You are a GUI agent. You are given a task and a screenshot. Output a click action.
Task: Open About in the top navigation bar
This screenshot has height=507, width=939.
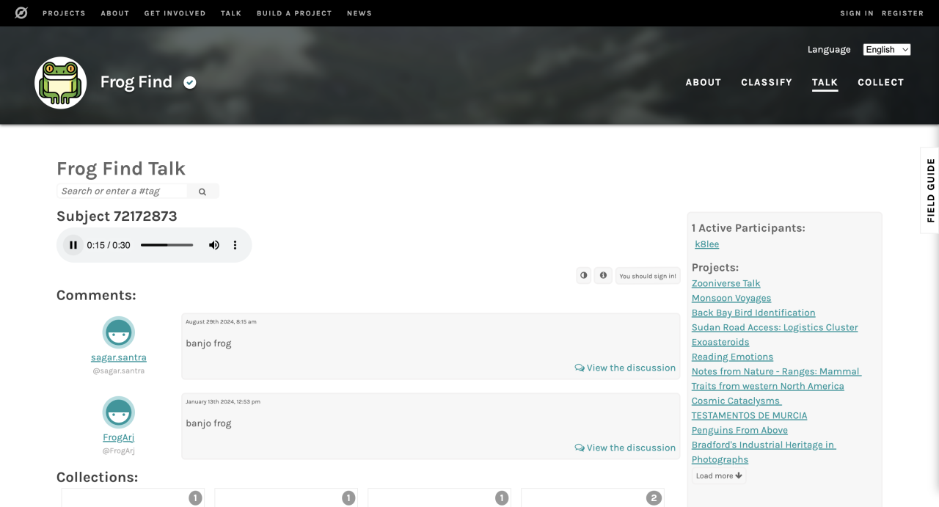[x=115, y=13]
